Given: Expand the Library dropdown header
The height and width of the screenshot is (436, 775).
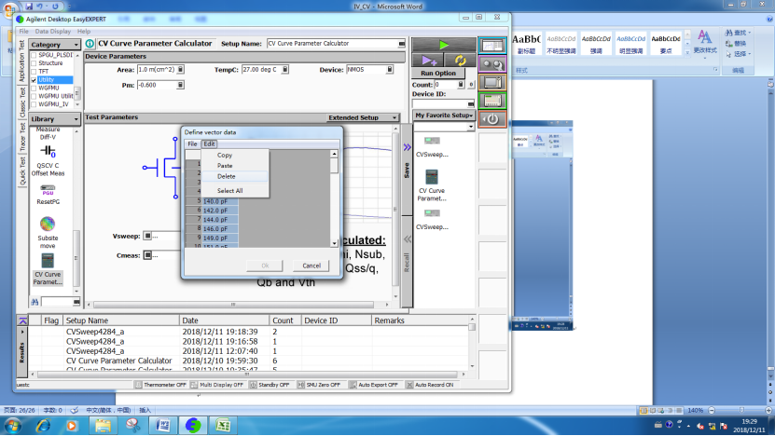Looking at the screenshot, I should (54, 119).
